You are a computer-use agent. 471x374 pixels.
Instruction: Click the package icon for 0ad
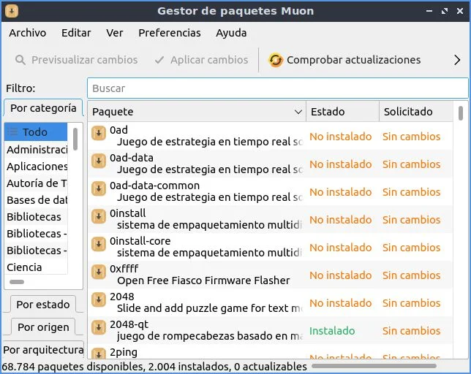(x=99, y=133)
